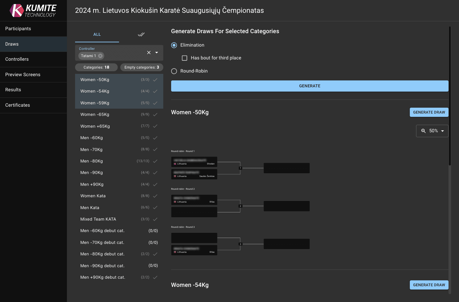459x302 pixels.
Task: Expand the Controller dropdown arrow
Action: (157, 53)
